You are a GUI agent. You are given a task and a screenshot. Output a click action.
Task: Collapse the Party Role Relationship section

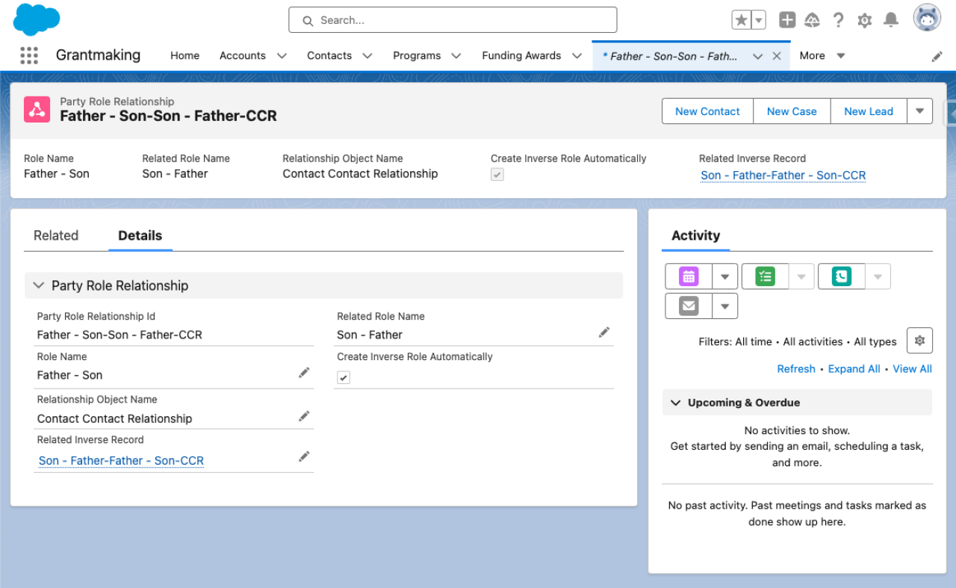point(39,285)
